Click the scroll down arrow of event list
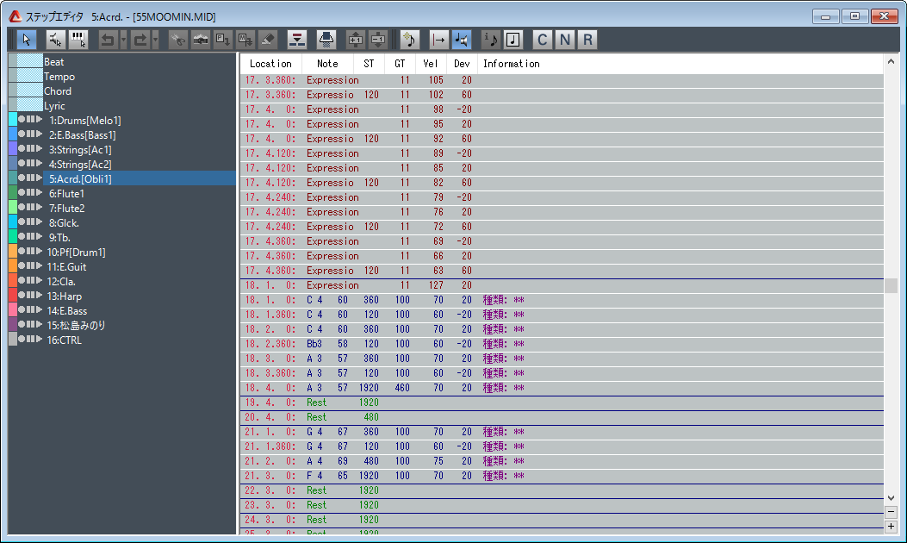 pos(891,498)
